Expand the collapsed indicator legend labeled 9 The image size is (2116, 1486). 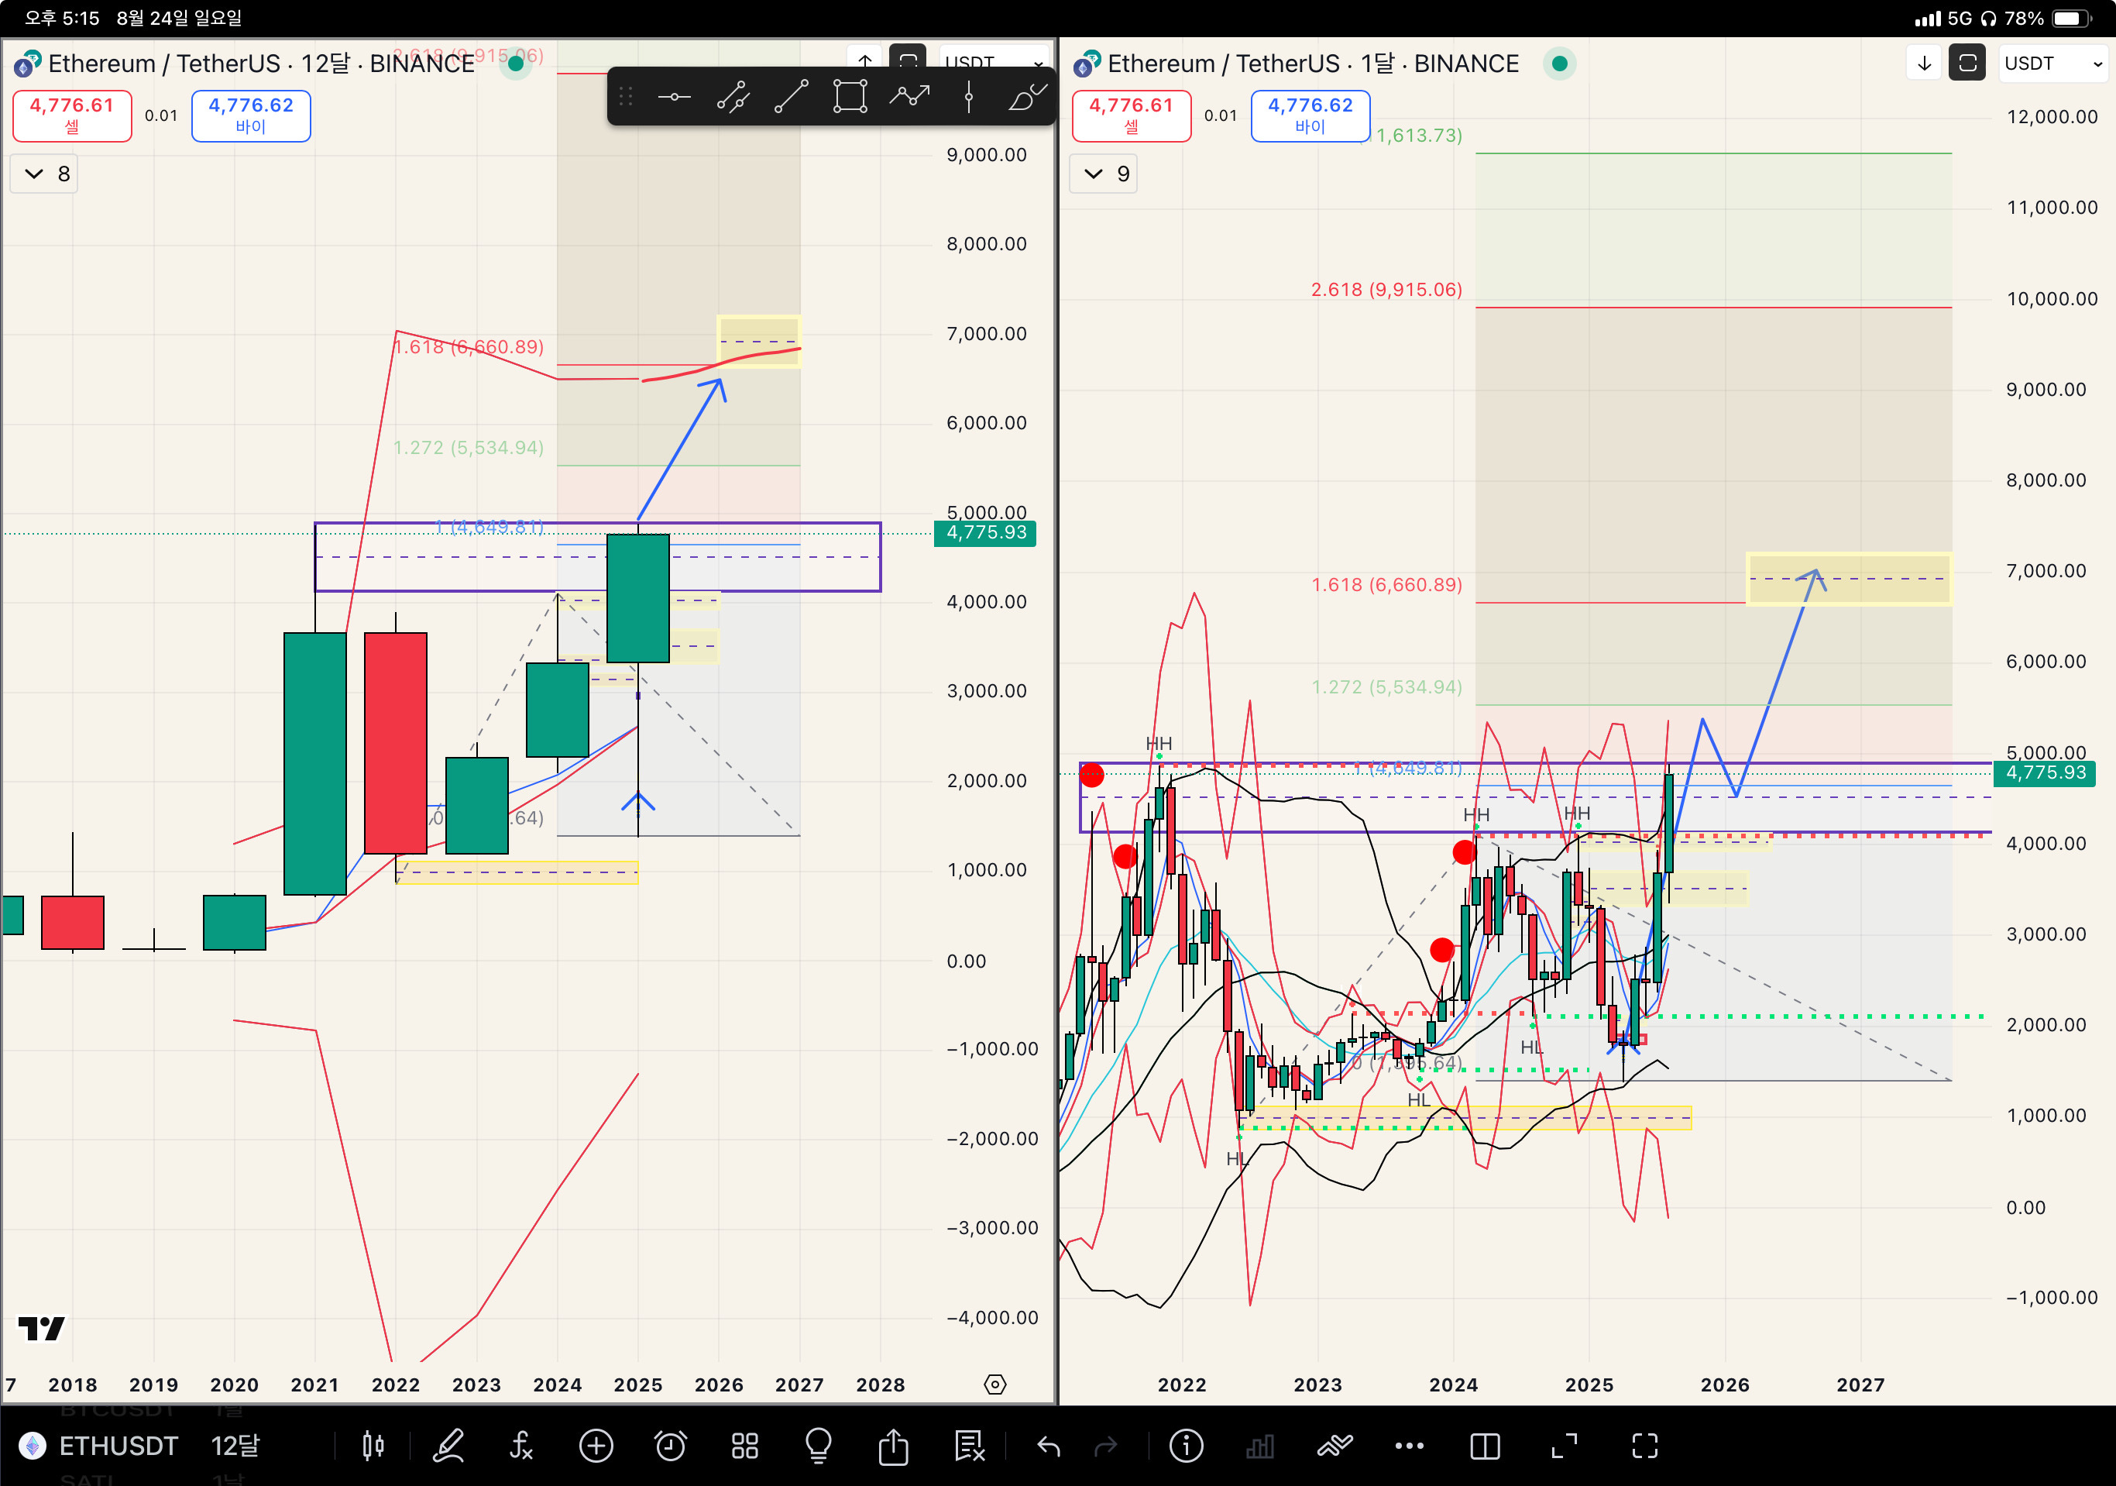click(1104, 174)
